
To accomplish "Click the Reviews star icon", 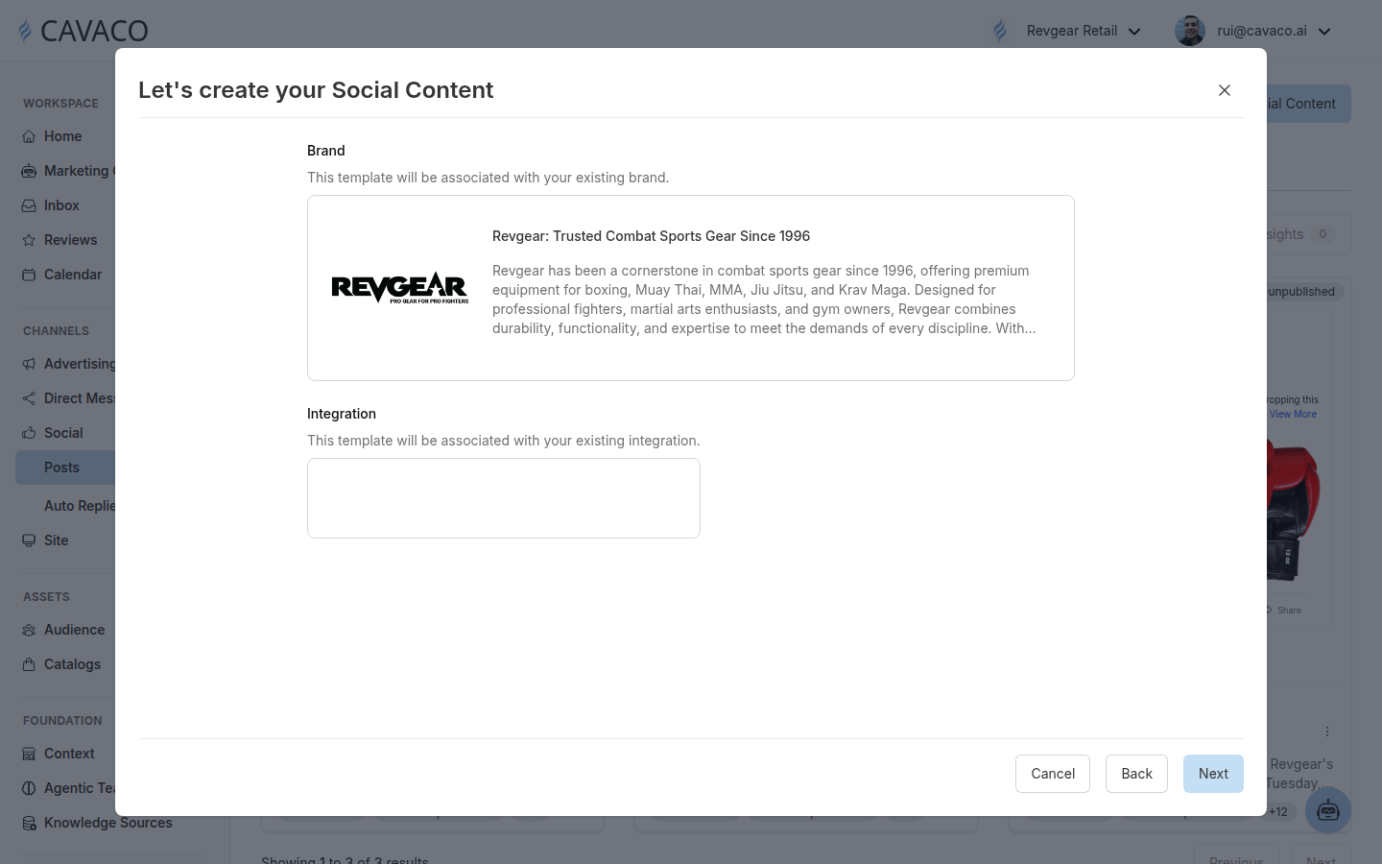I will [29, 240].
